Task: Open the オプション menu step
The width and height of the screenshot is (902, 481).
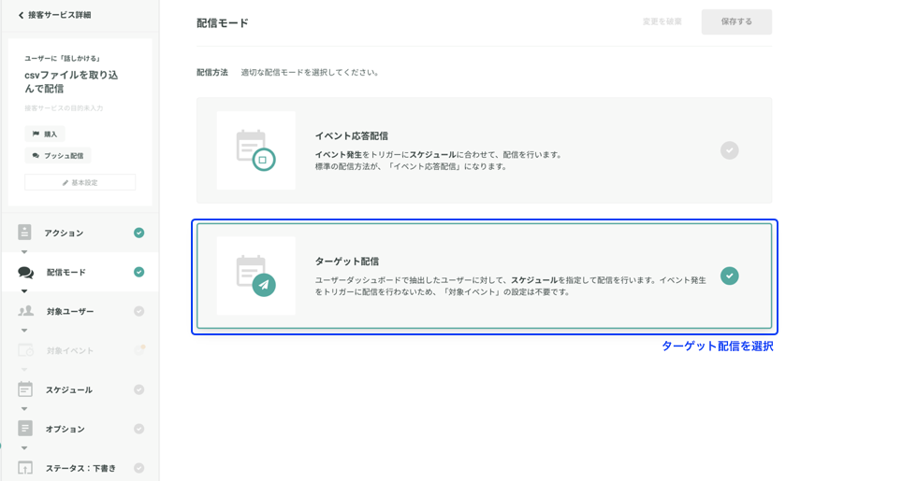Action: point(80,429)
